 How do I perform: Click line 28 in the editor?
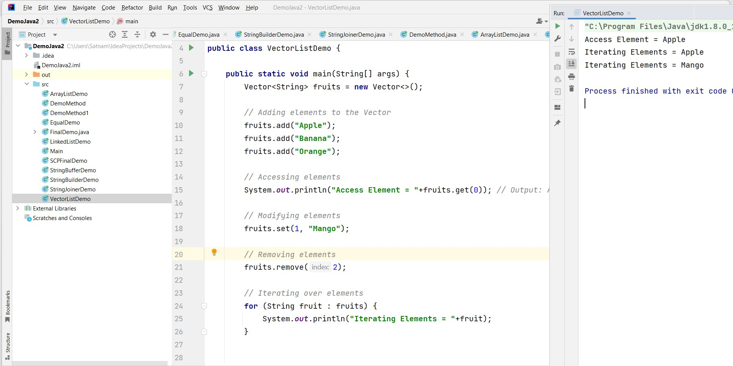pyautogui.click(x=377, y=358)
